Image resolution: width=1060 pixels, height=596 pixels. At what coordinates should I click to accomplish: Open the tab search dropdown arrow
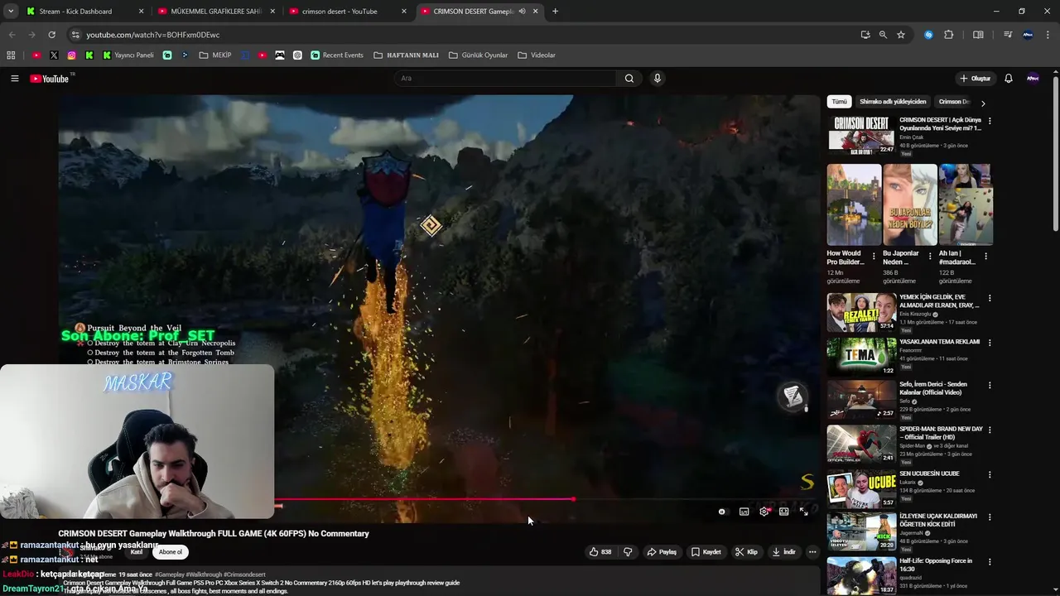click(11, 12)
